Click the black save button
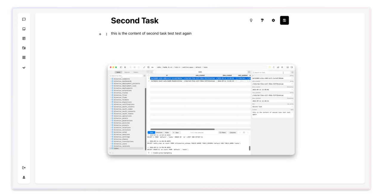The width and height of the screenshot is (382, 196). point(284,20)
